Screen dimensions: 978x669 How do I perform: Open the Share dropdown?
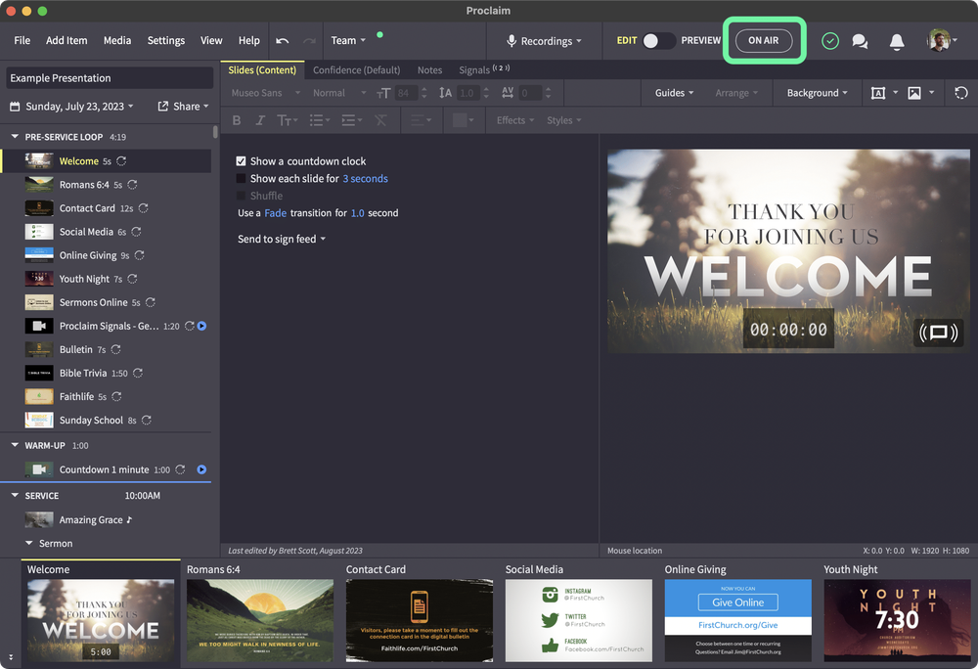(x=184, y=106)
